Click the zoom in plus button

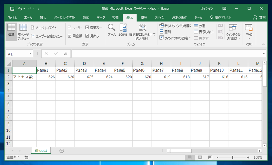[x=248, y=157]
